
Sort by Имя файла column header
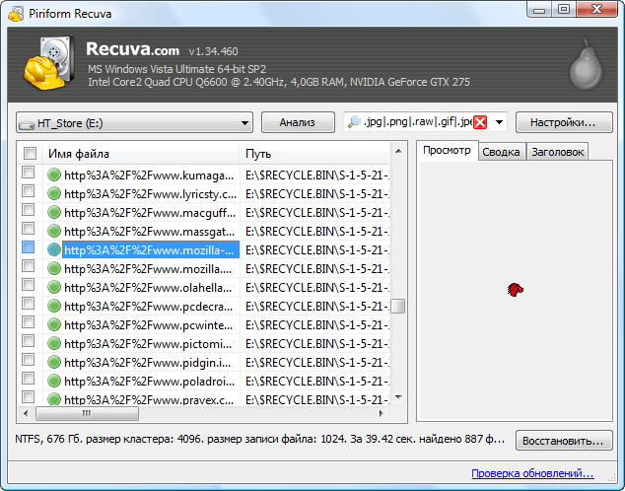click(x=141, y=154)
